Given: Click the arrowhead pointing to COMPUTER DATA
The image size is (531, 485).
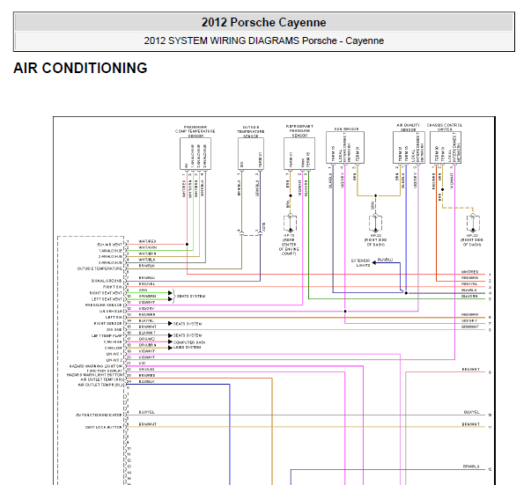Looking at the screenshot, I should point(170,342).
